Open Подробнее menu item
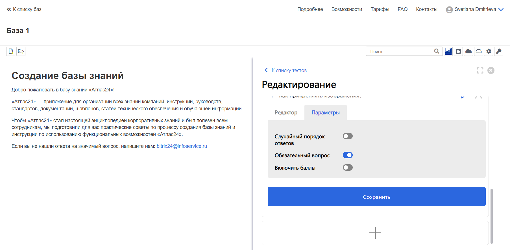Viewport: 510px width, 250px height. click(310, 9)
